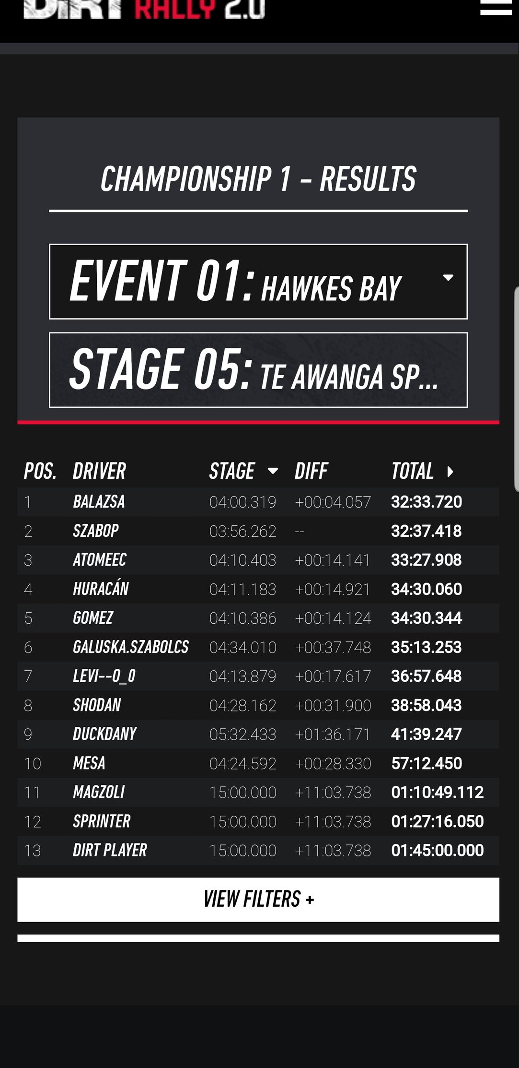Viewport: 519px width, 1068px height.
Task: Open the Stage 05 Te Awanga selector
Action: click(258, 370)
